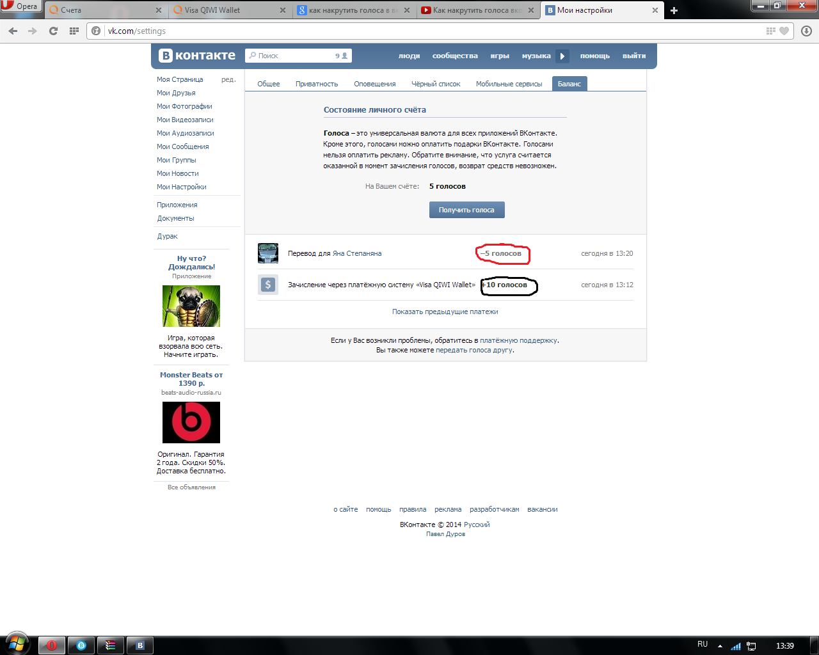Screen dimensions: 819x655
Task: Click the network signal tray icon
Action: coord(736,646)
